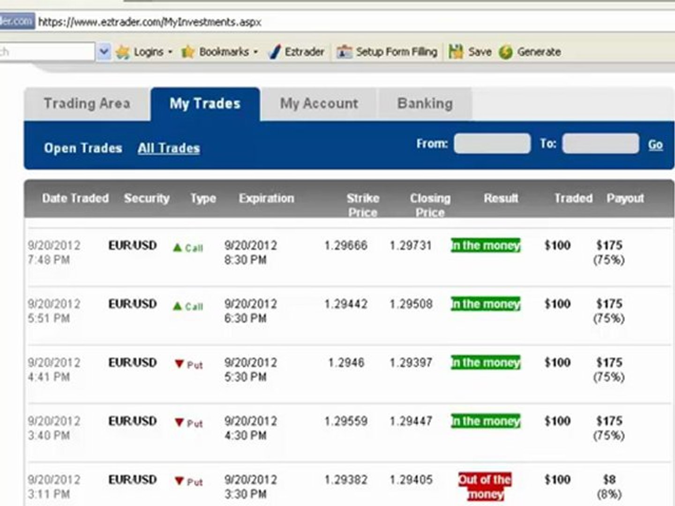Expand the toolbar search dropdown arrow
This screenshot has height=506, width=675.
[104, 52]
